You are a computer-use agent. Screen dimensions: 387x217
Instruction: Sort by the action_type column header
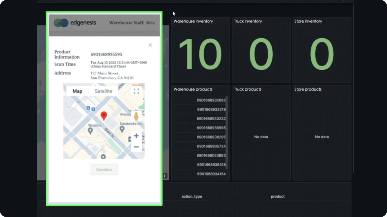pos(192,197)
